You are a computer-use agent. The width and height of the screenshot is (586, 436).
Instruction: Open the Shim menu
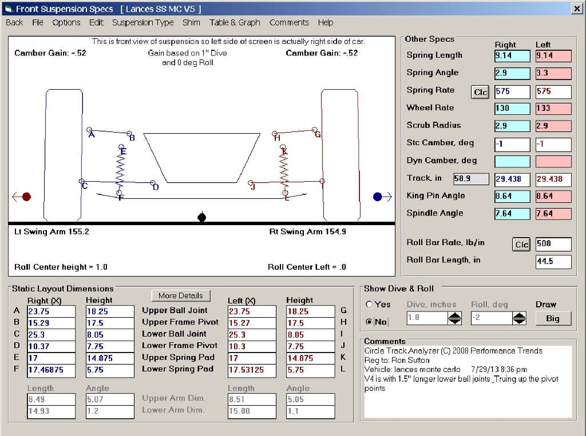click(x=191, y=23)
